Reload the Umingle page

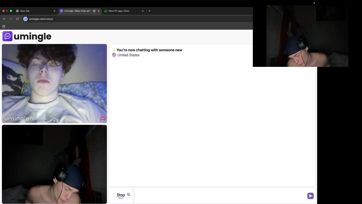(x=17, y=19)
